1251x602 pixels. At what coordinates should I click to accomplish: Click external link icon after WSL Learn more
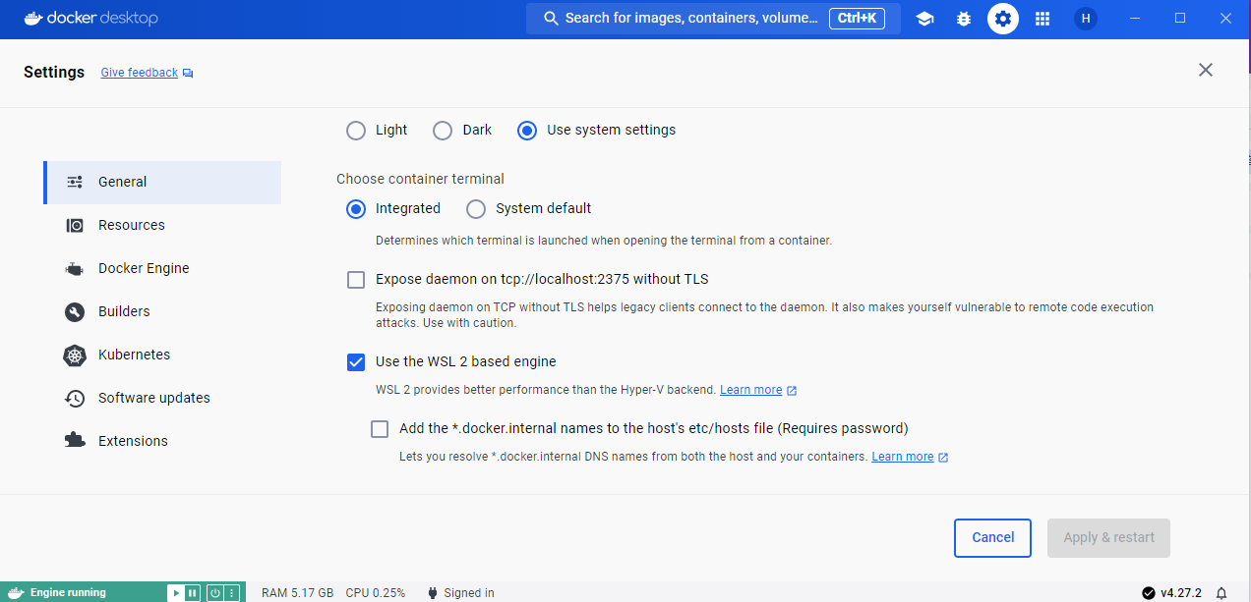click(x=792, y=391)
